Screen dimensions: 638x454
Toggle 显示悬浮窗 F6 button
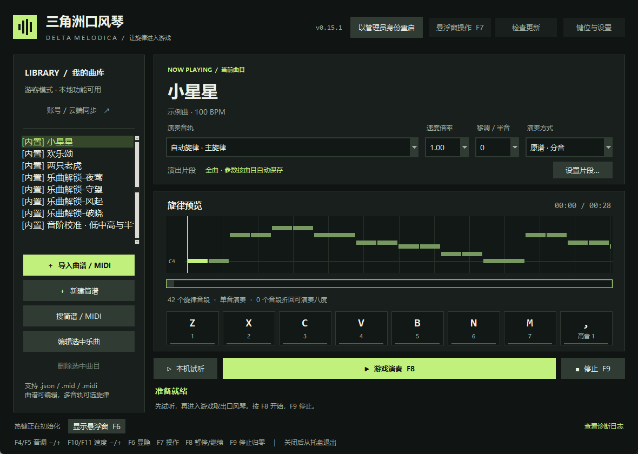[97, 426]
